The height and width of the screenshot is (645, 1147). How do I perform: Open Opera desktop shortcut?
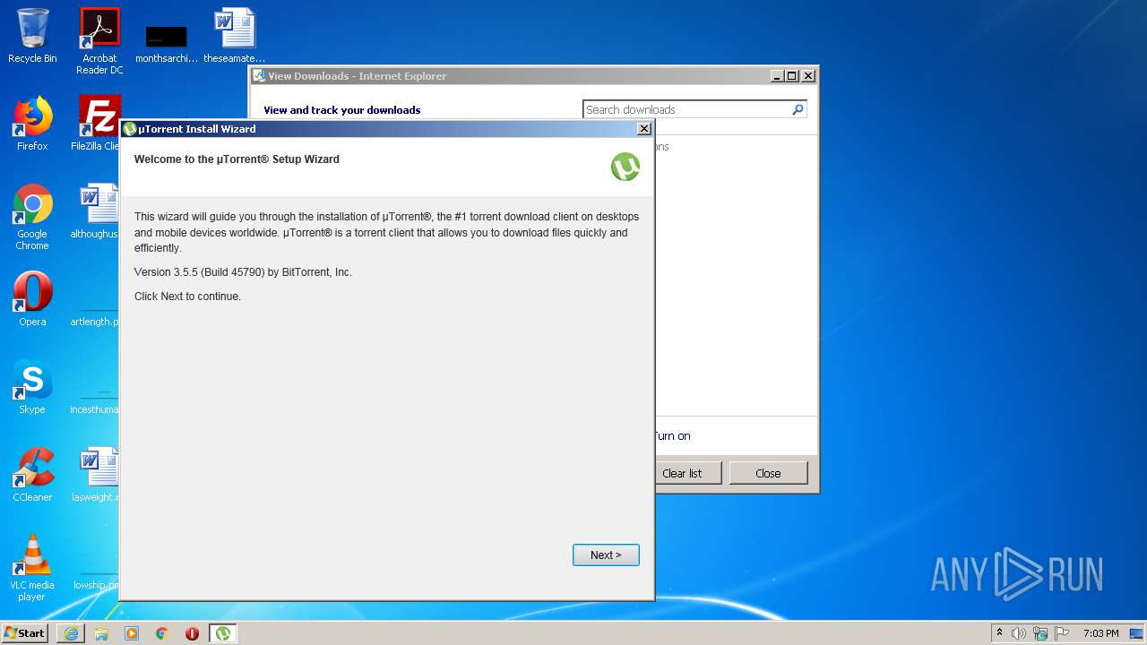[x=32, y=299]
